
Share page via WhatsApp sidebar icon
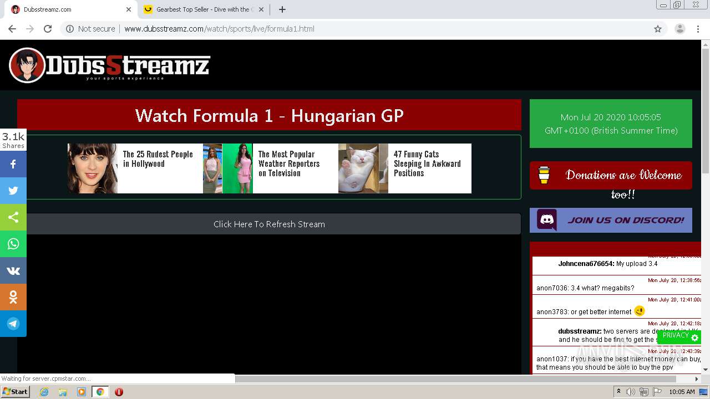tap(13, 244)
